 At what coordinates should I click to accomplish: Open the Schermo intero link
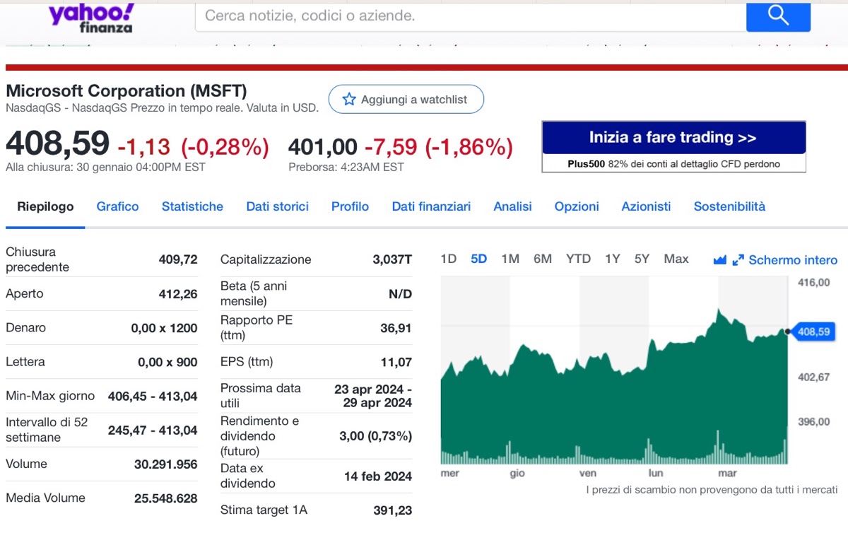(793, 260)
